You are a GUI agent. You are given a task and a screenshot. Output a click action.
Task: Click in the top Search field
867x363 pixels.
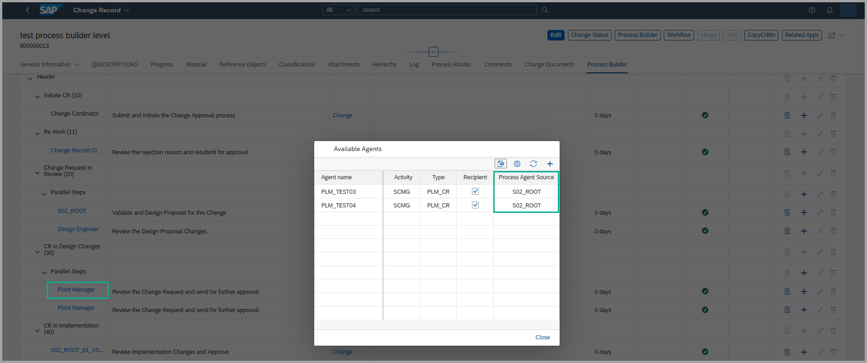[447, 10]
